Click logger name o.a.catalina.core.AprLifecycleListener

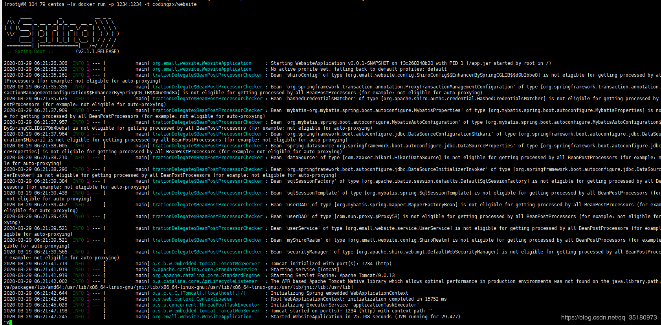pos(205,281)
